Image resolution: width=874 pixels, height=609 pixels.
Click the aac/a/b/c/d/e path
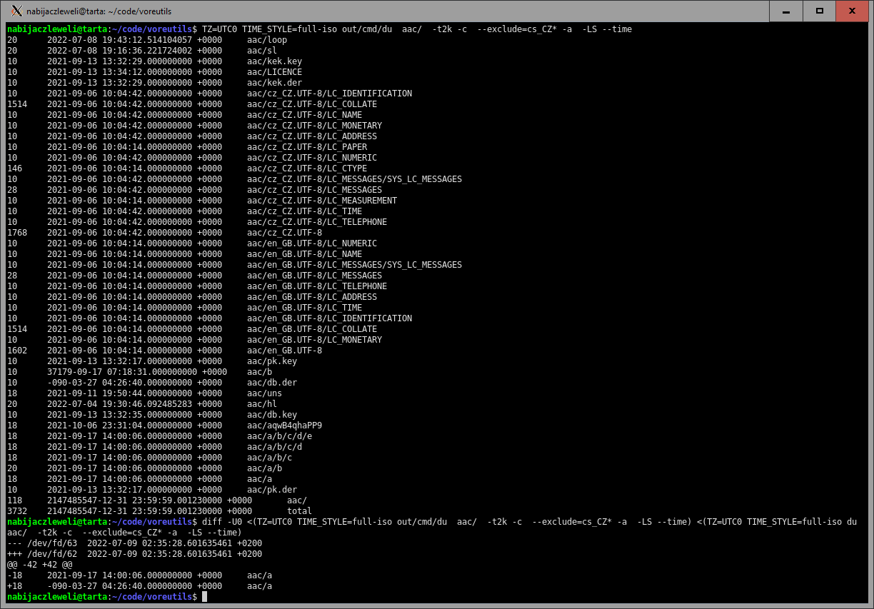click(x=279, y=436)
